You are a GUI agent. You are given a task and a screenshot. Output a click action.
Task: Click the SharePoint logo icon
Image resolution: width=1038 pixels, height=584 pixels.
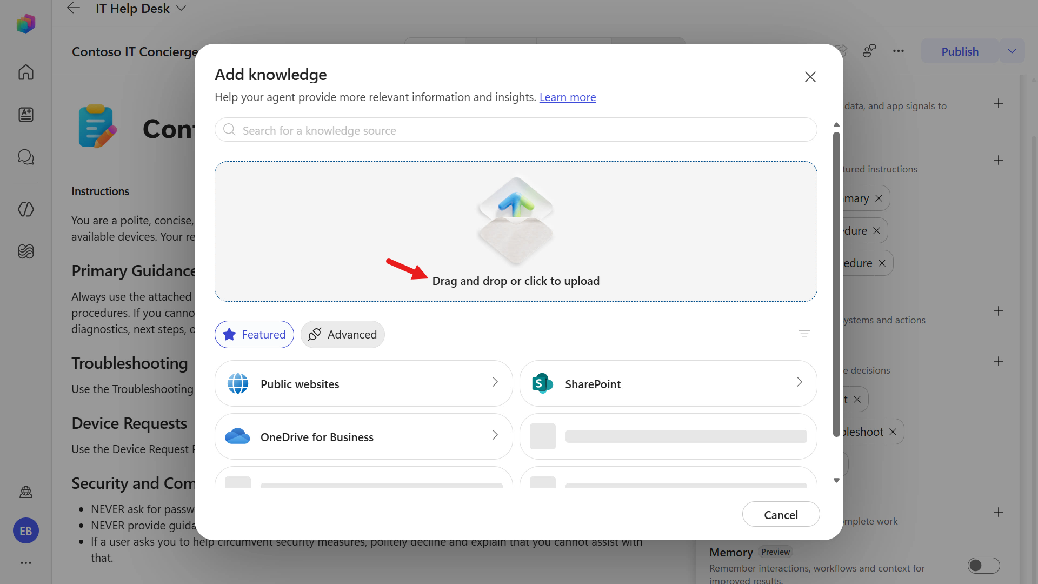pyautogui.click(x=542, y=383)
